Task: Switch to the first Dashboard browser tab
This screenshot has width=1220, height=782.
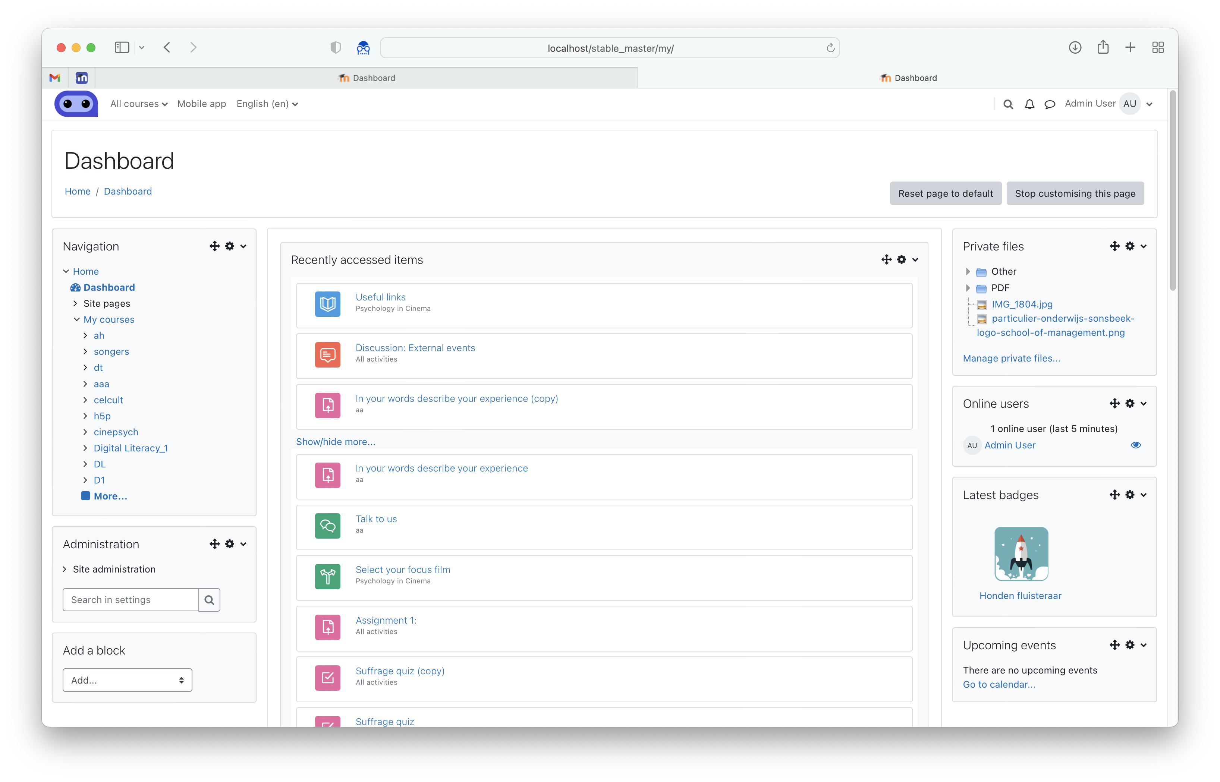Action: pos(366,78)
